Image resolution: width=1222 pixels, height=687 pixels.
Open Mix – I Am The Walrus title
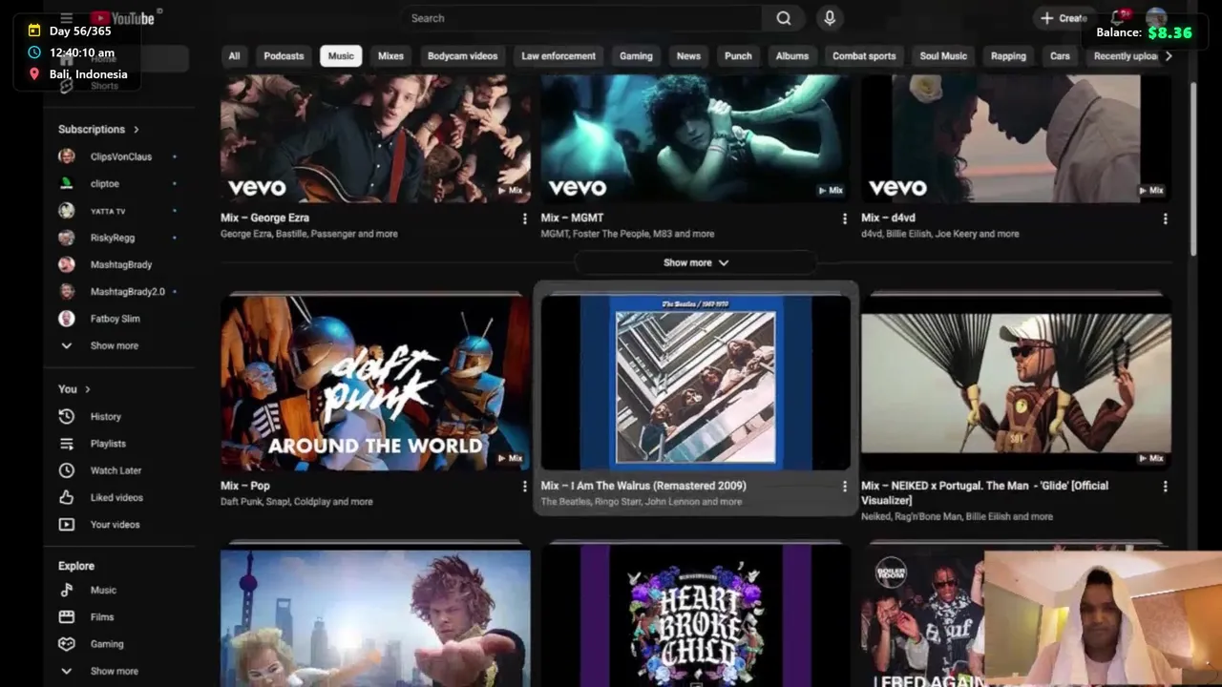pos(643,486)
